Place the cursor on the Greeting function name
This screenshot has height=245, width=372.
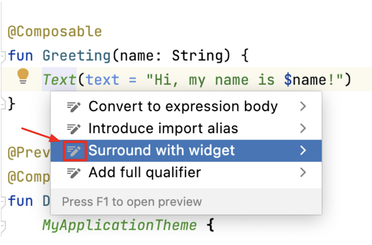(76, 56)
